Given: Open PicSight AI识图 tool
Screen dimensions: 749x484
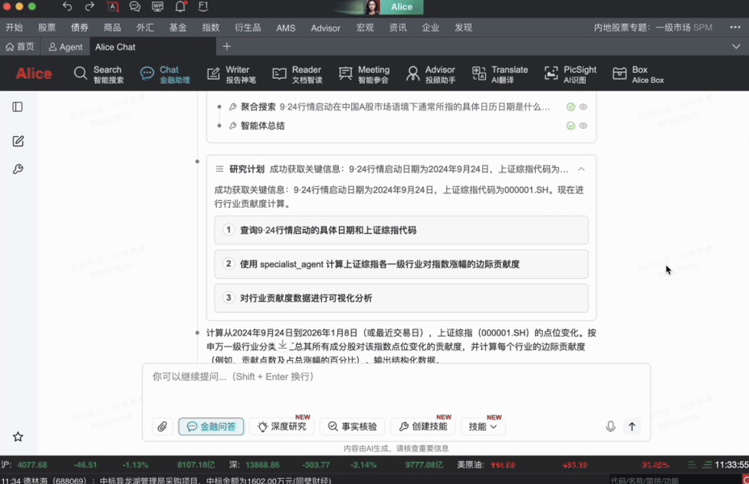Looking at the screenshot, I should coord(570,74).
